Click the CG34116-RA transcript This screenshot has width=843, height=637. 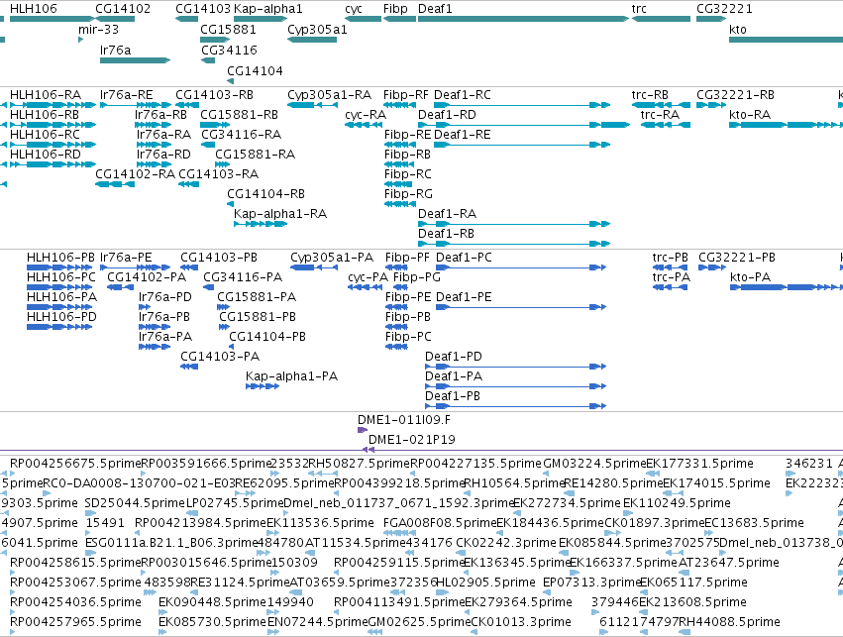[x=208, y=145]
